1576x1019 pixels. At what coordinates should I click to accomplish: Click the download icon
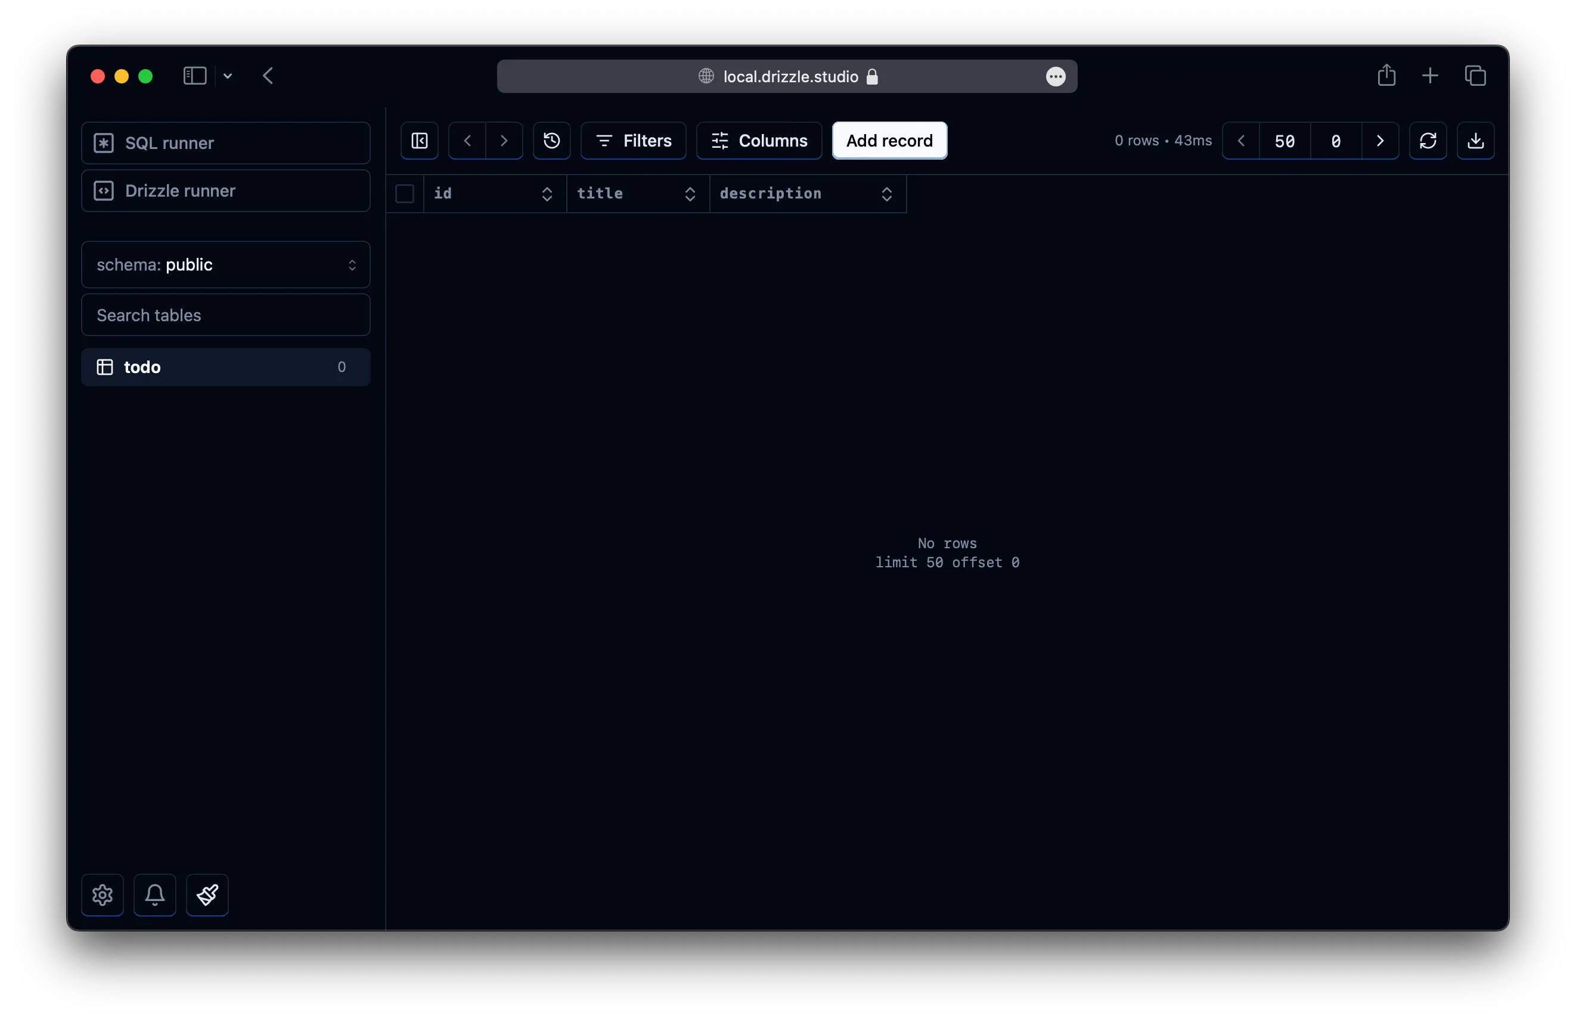click(1475, 140)
